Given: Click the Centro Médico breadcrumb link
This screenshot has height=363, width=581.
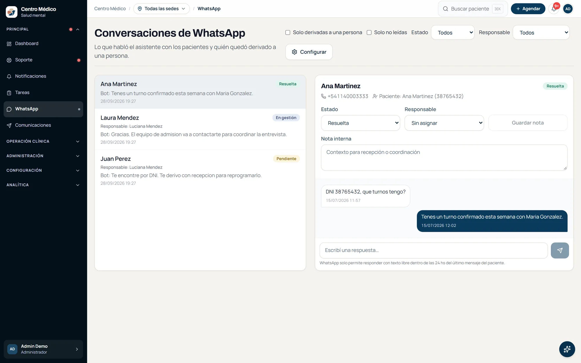Looking at the screenshot, I should 110,9.
